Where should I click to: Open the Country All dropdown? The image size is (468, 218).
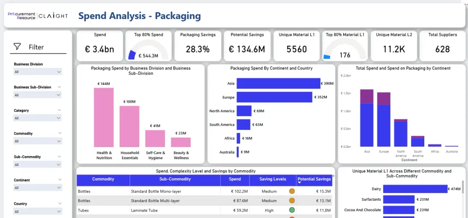[38, 211]
